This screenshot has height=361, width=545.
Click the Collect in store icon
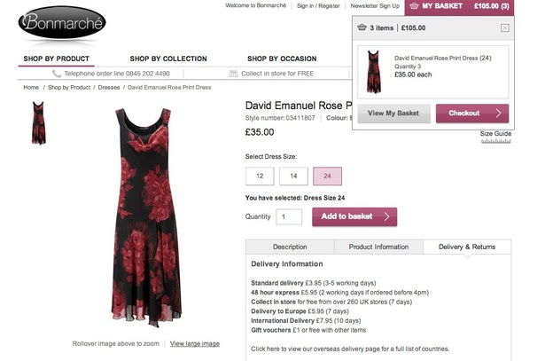234,74
